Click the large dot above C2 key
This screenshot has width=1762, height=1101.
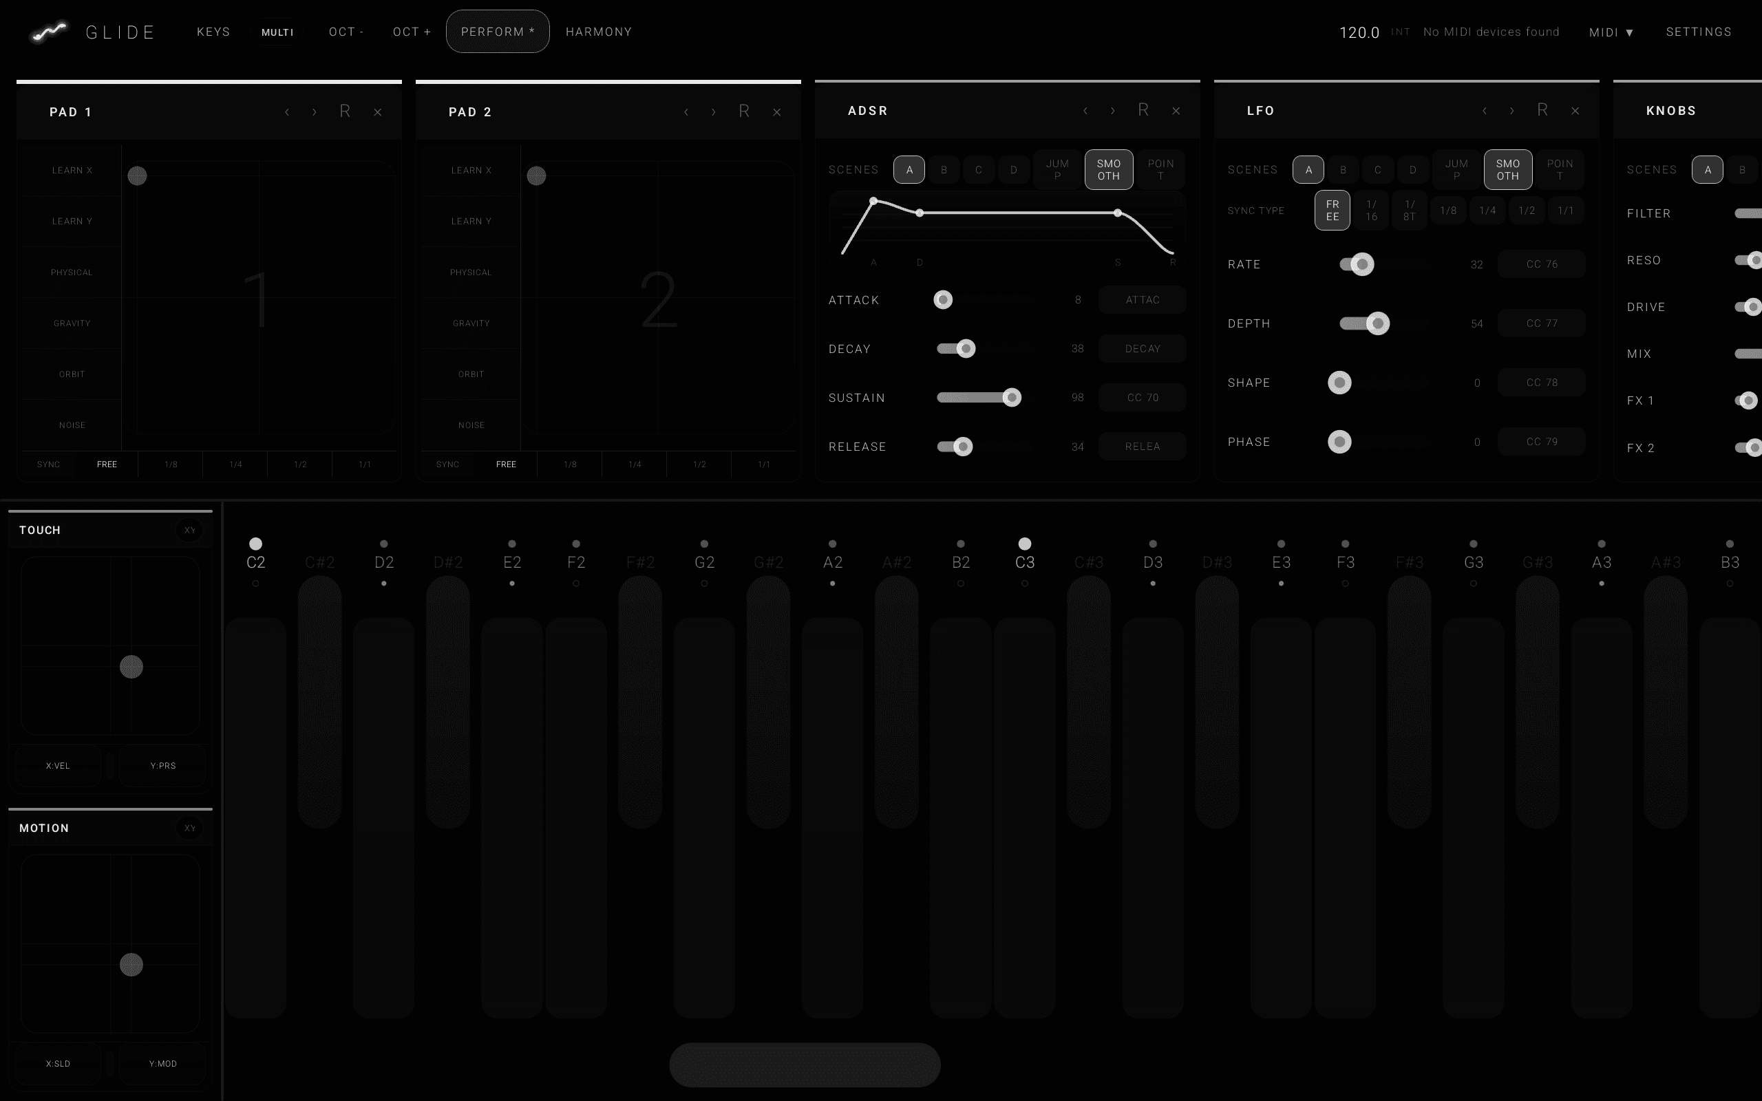point(255,544)
